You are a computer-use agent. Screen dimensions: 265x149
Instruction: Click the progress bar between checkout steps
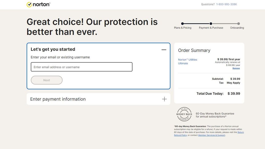point(197,23)
